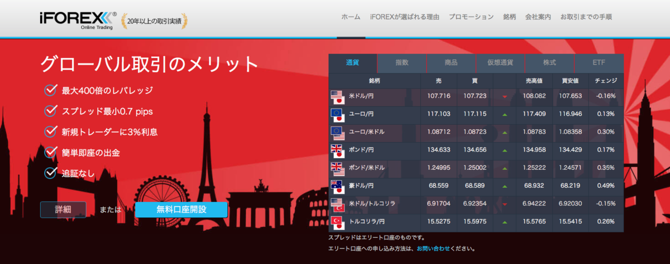Click green up arrow in ポンド/円 row

[x=505, y=150]
